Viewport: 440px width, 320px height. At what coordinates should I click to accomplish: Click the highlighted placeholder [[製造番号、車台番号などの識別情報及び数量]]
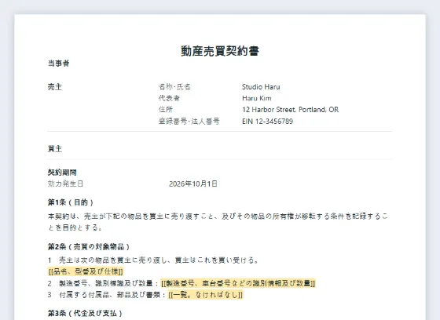[x=238, y=283]
